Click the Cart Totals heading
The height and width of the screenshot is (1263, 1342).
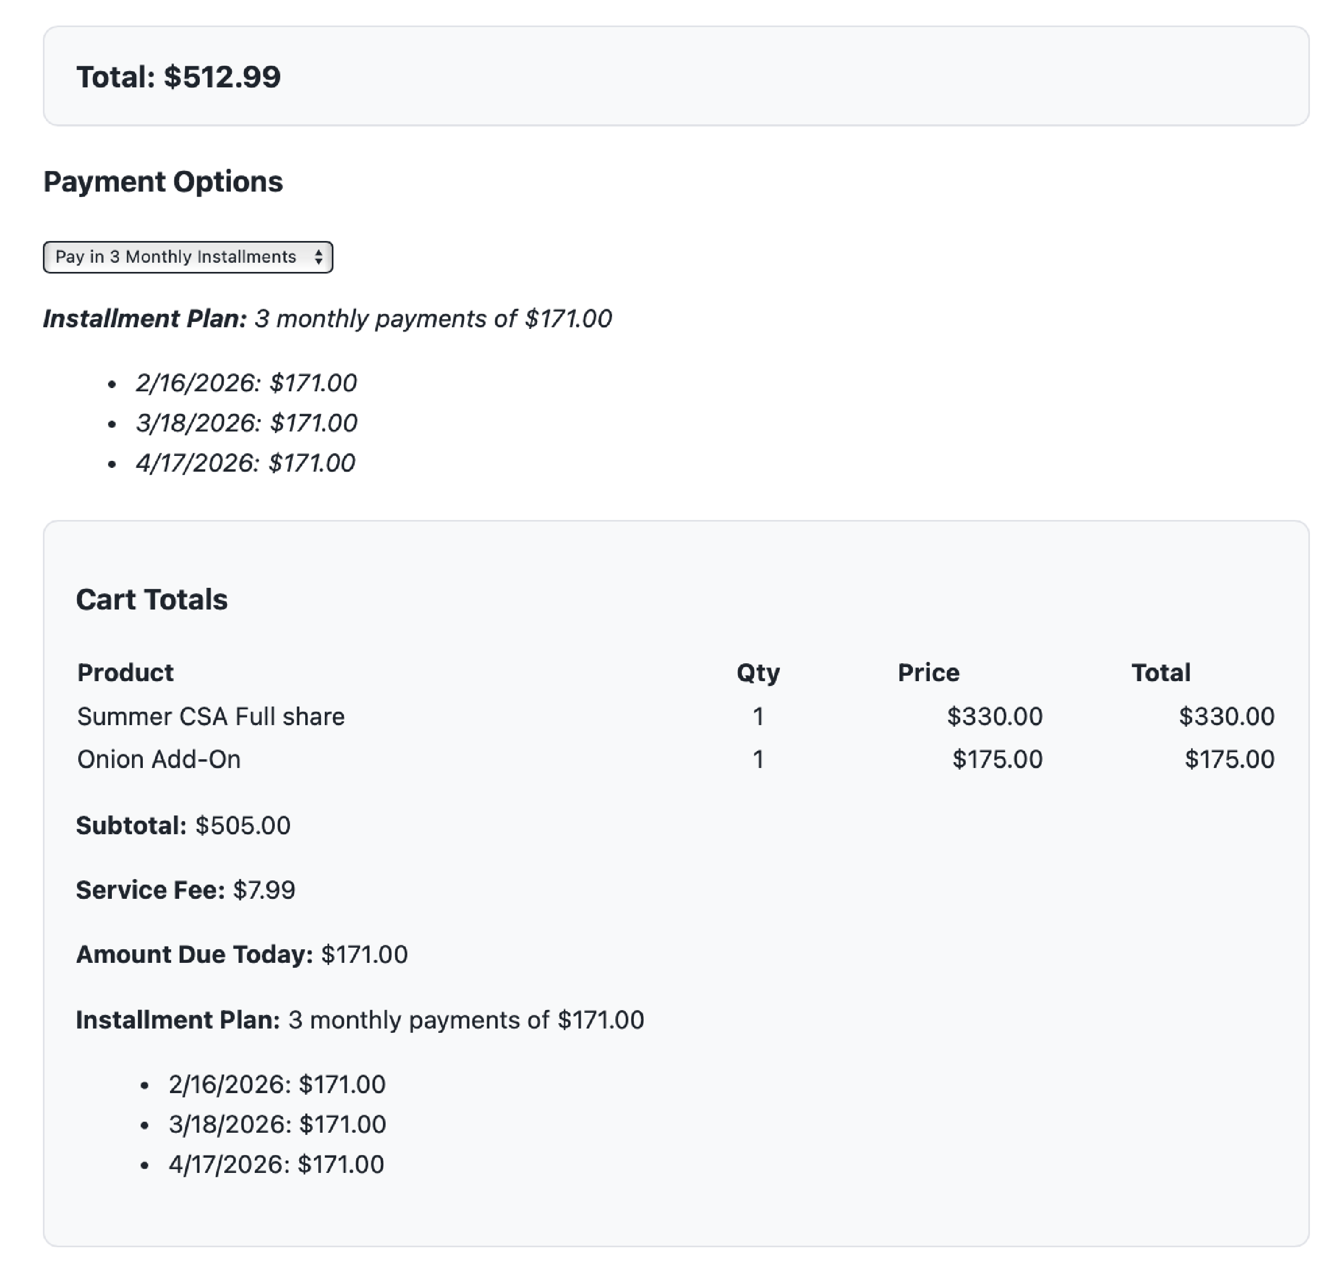[x=153, y=599]
